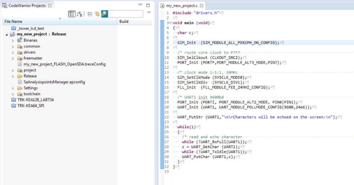
Task: Select SaAnalysispointsManager.apconfig file
Action: pyautogui.click(x=54, y=82)
